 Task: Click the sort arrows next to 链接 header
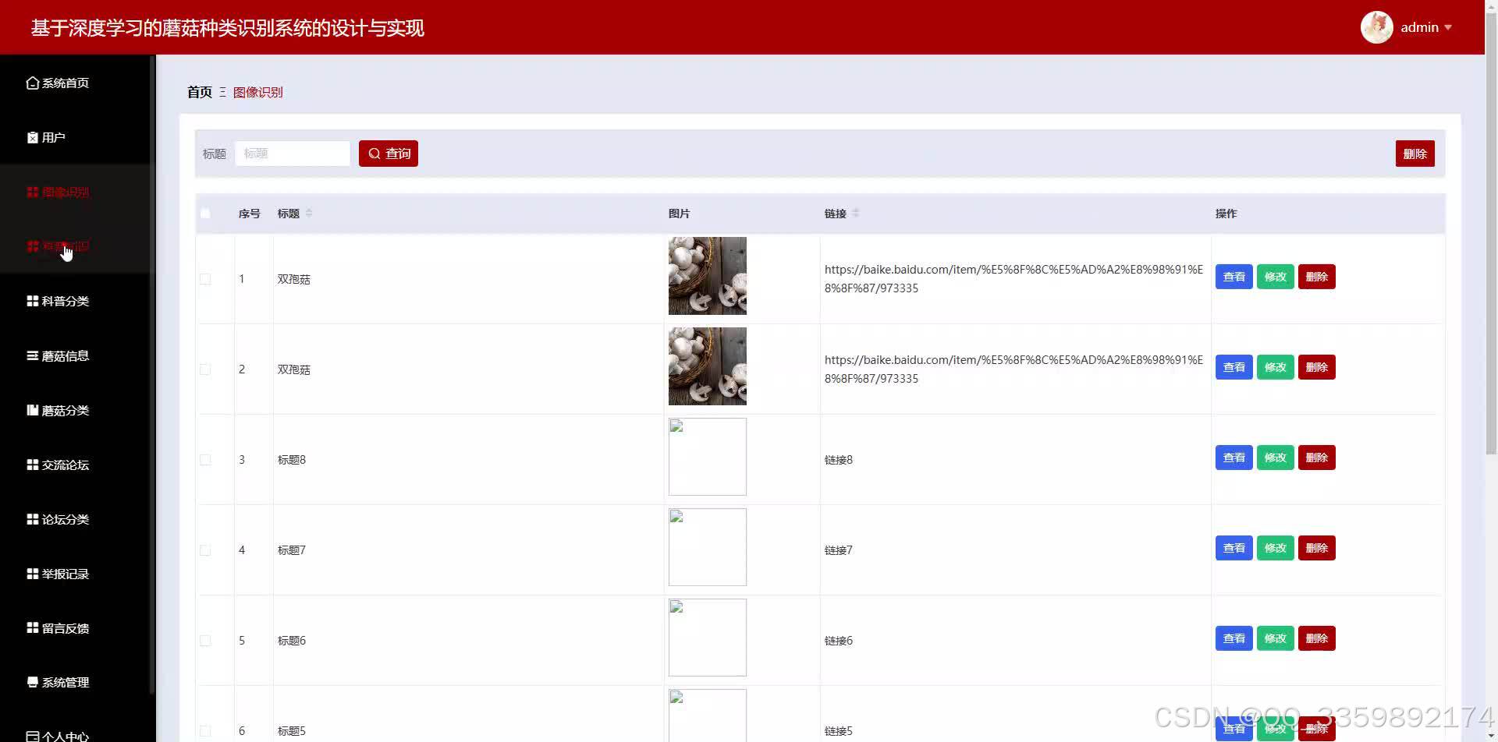[x=856, y=213]
